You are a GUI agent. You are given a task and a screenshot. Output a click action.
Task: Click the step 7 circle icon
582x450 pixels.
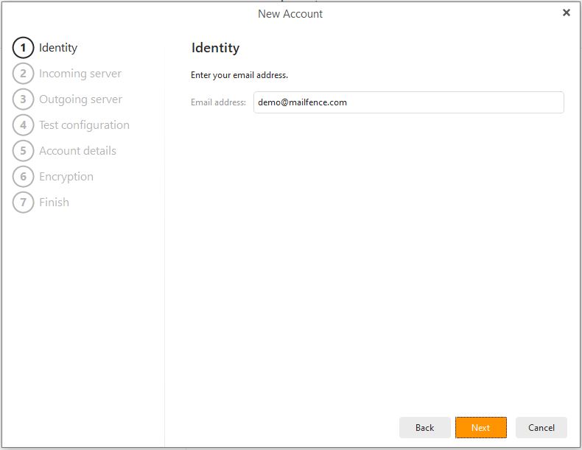point(23,203)
